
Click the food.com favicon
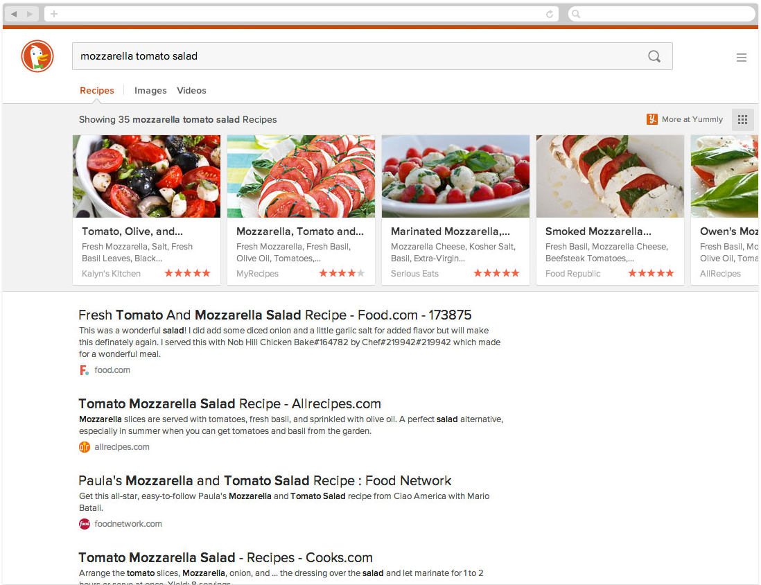pos(84,370)
